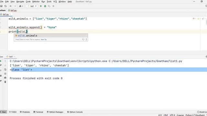Open the Problems tool window
207x116 pixels.
tap(25, 112)
